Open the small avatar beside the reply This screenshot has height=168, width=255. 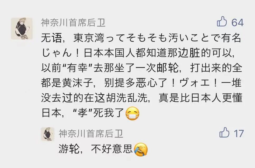point(48,134)
